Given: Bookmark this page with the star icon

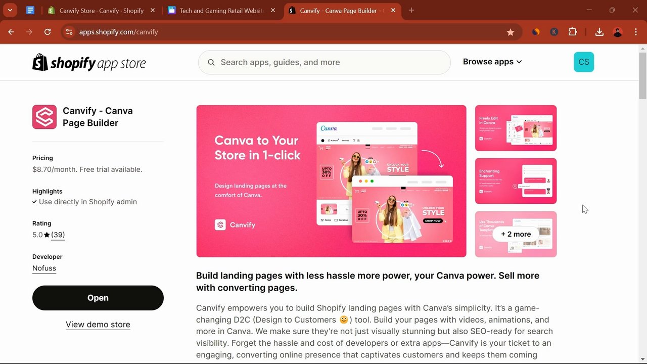Looking at the screenshot, I should [511, 32].
